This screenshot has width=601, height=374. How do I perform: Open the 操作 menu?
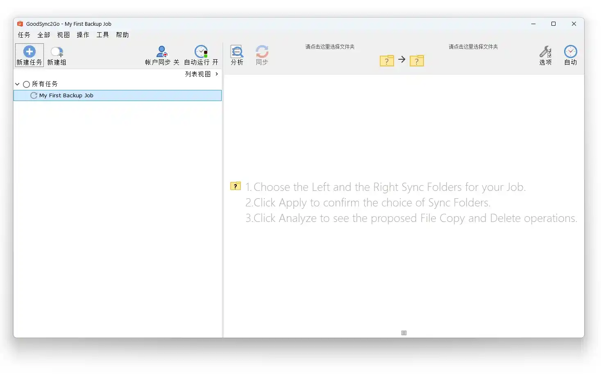point(83,35)
